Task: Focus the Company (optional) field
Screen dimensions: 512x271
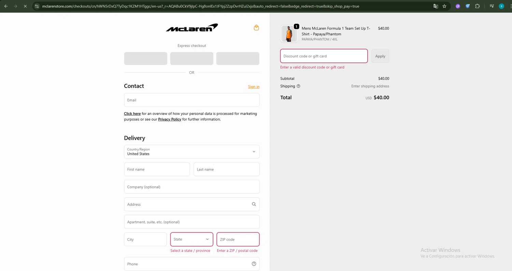Action: [192, 187]
